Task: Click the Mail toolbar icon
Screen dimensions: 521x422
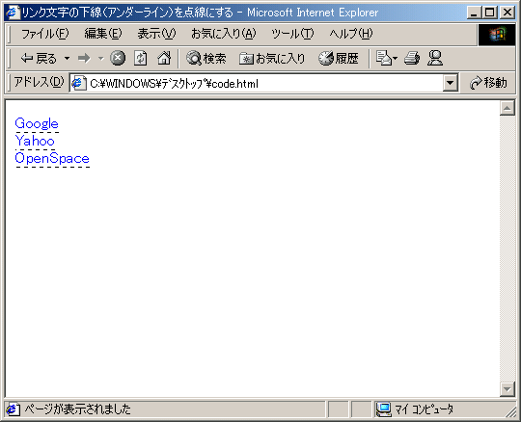Action: (x=384, y=59)
